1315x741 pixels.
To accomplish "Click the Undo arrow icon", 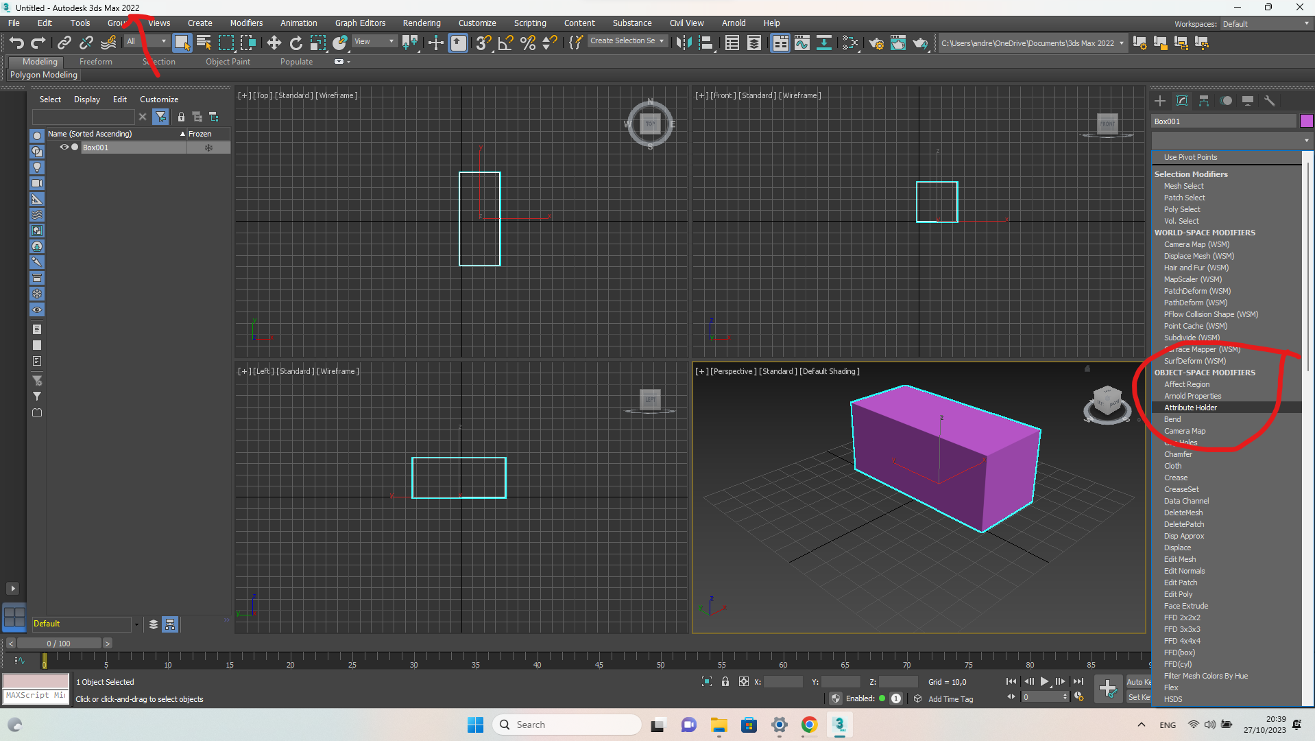I will click(16, 43).
